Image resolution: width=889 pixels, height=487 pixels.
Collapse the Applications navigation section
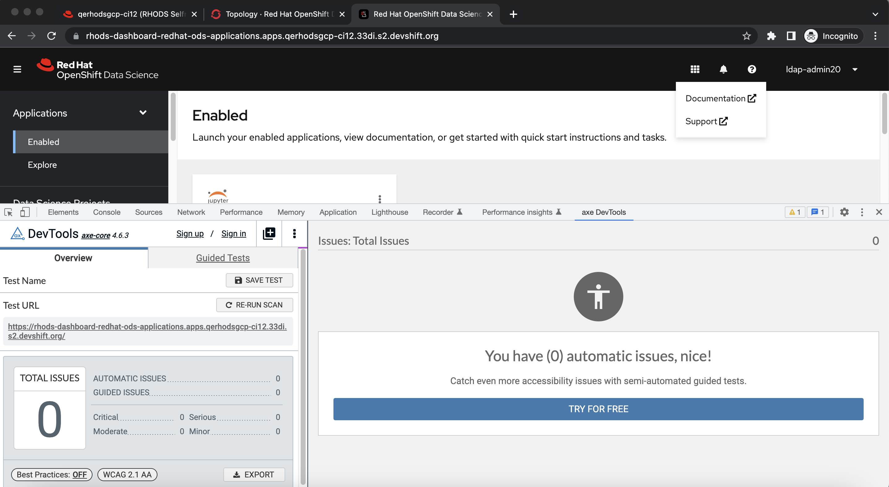(143, 113)
